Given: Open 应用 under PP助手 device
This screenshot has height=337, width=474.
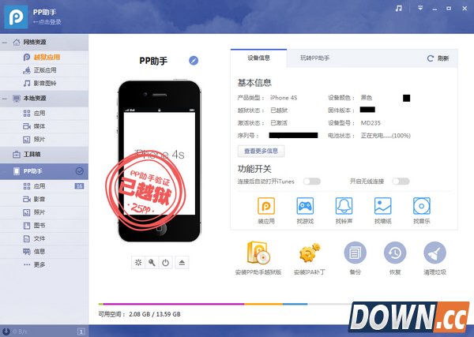Looking at the screenshot, I should click(44, 186).
